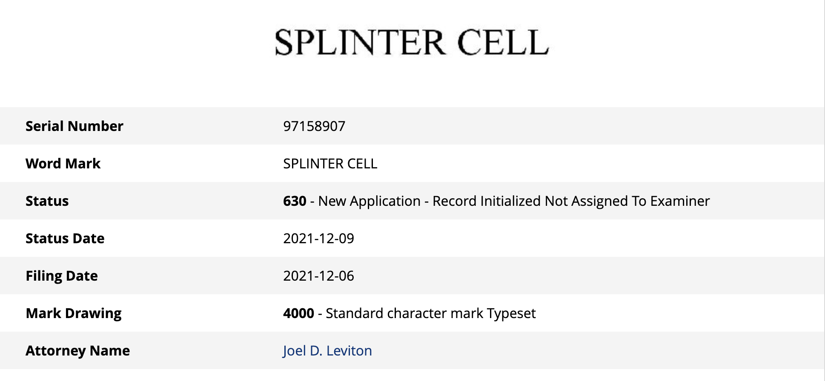Click the word CELL in the large mark image
Image resolution: width=825 pixels, height=381 pixels.
pos(503,43)
